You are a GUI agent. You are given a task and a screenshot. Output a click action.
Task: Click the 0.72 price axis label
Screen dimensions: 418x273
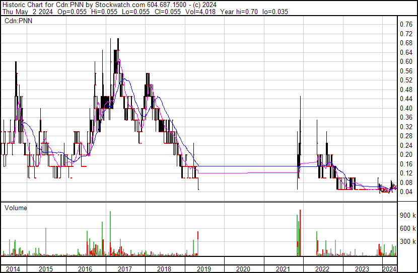point(406,34)
